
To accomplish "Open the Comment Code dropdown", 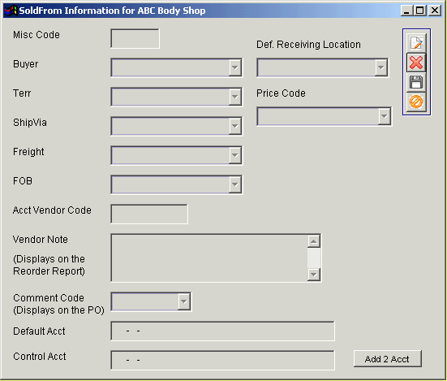I will [x=184, y=301].
